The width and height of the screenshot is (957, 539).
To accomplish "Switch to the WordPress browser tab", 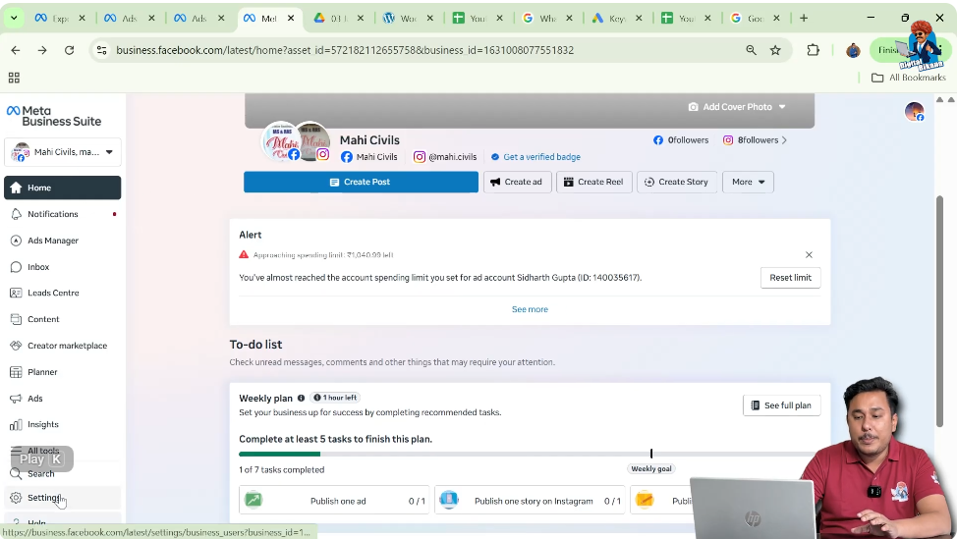I will pos(408,19).
